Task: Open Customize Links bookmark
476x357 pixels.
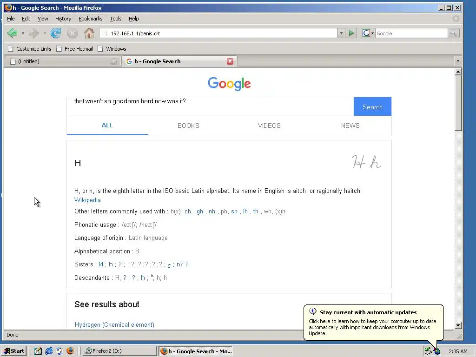Action: [x=29, y=49]
